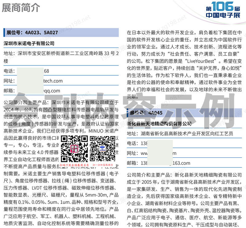This screenshot has width=246, height=228.
Task: Select the 展位号: 4A023、5A027 header bar
Action: pos(61,33)
